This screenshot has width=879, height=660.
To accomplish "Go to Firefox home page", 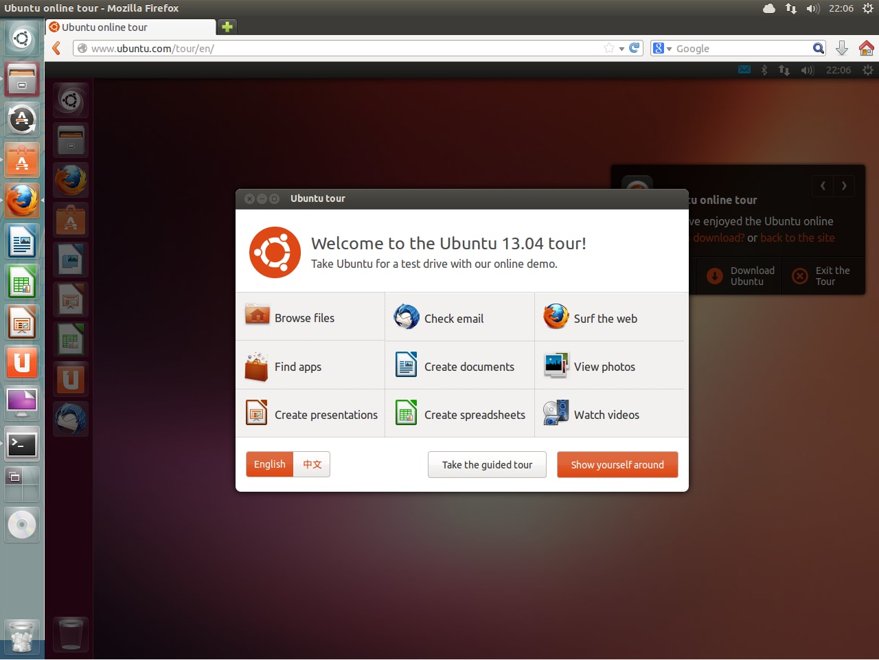I will 867,48.
